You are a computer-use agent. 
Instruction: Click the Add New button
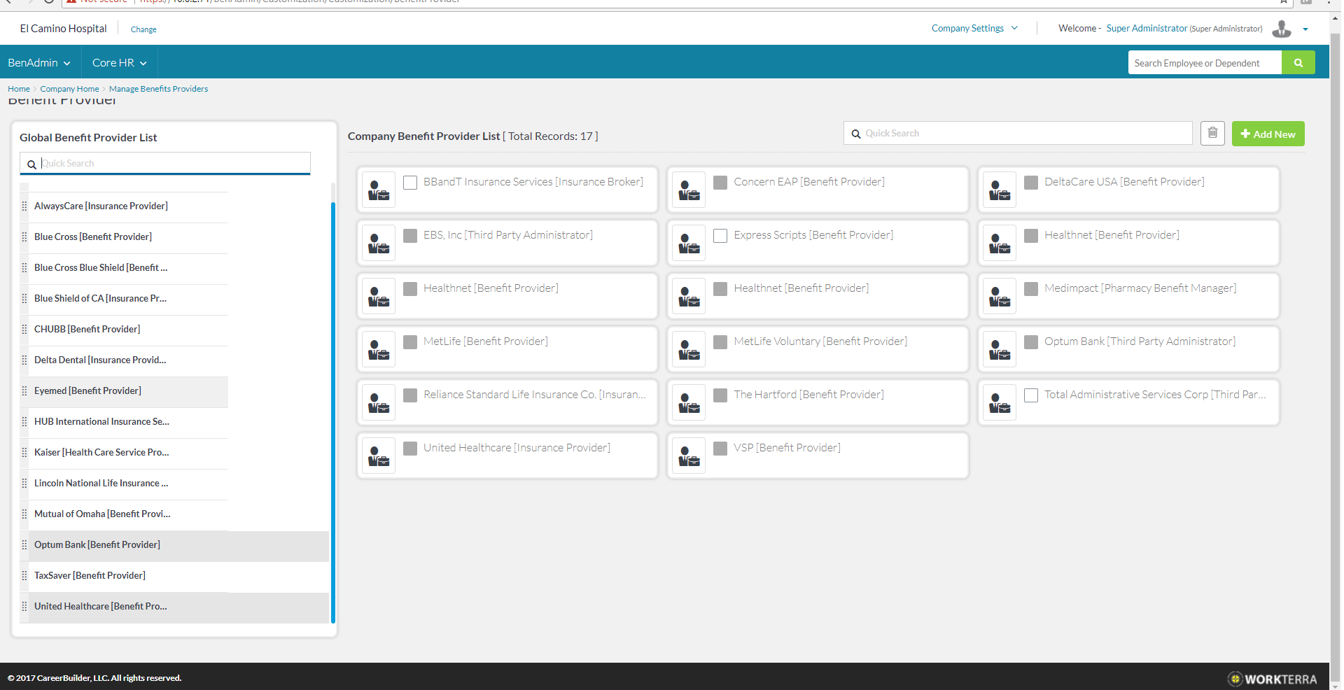(1268, 134)
